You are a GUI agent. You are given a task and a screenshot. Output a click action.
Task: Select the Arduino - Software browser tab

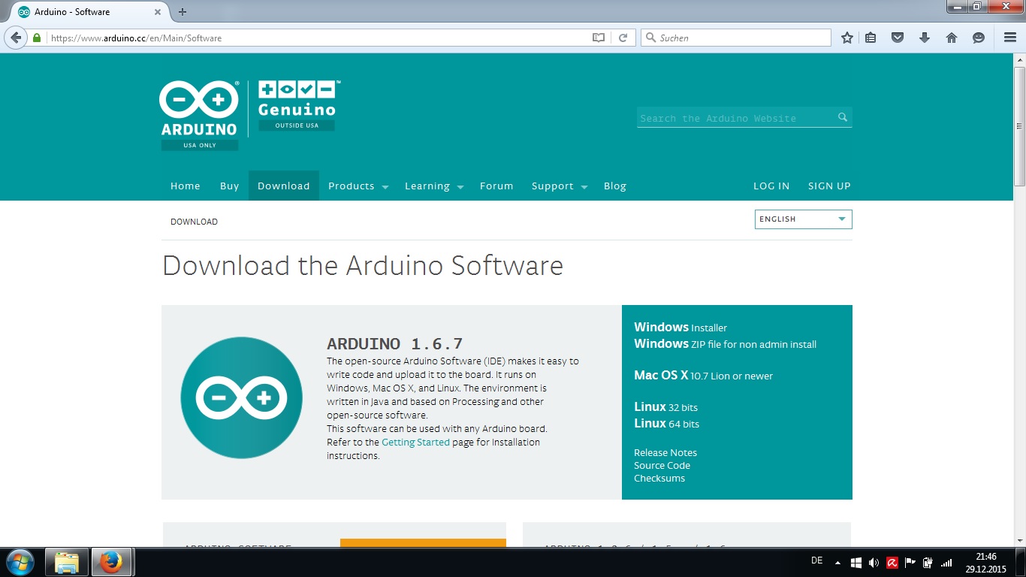tap(89, 12)
